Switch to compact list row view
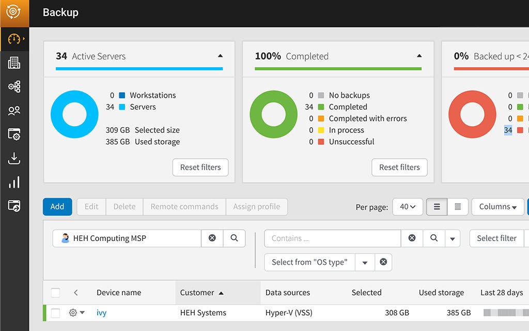Image resolution: width=529 pixels, height=331 pixels. 458,207
